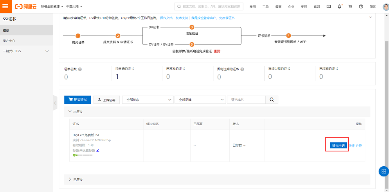Image resolution: width=389 pixels, height=192 pixels.
Task: Click into the 证书域名 search field
Action: point(246,100)
